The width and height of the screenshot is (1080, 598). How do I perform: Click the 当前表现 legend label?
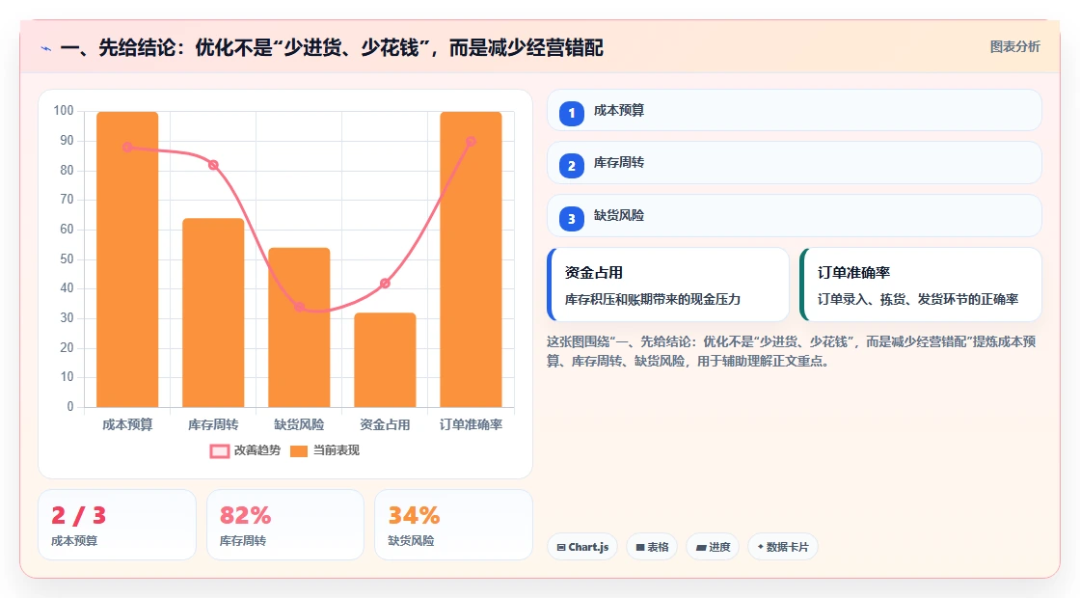(337, 450)
